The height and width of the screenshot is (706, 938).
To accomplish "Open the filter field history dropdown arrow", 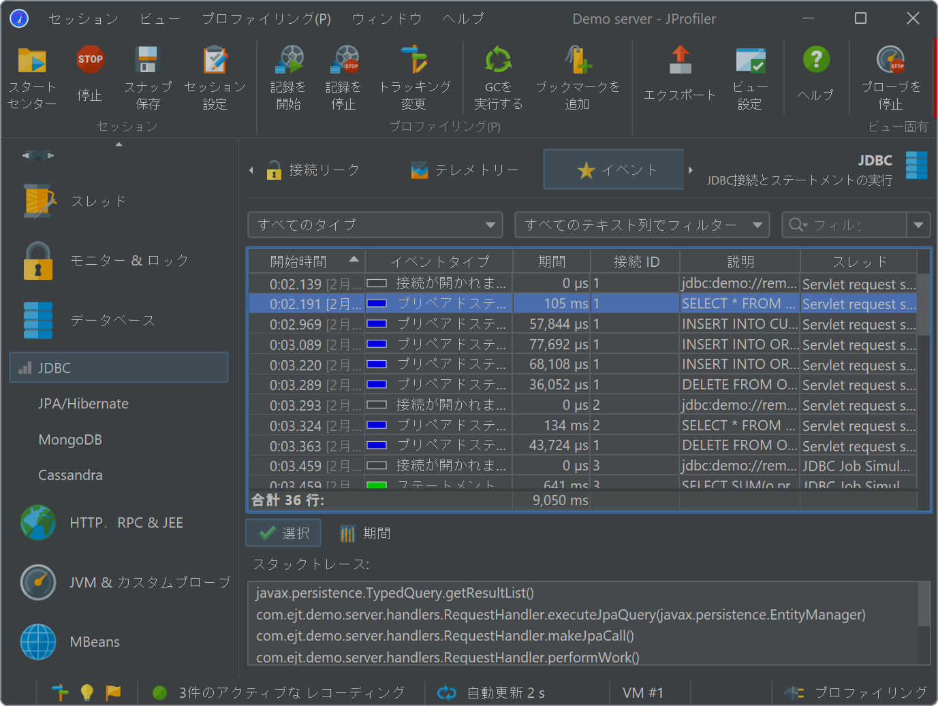I will tap(918, 225).
